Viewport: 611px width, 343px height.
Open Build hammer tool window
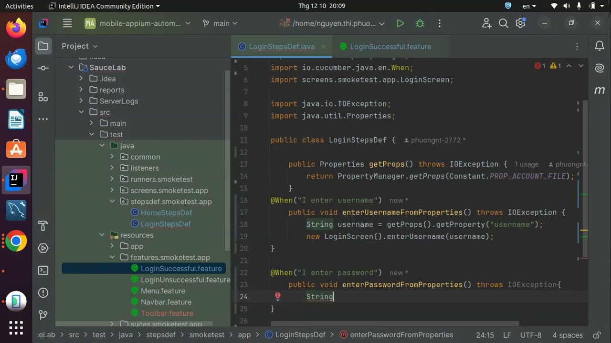[43, 226]
